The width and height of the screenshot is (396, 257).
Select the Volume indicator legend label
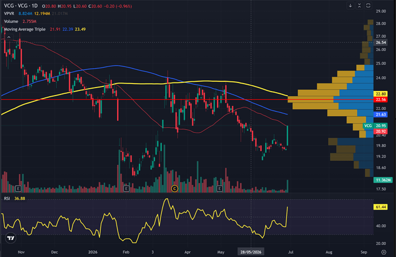(x=11, y=21)
